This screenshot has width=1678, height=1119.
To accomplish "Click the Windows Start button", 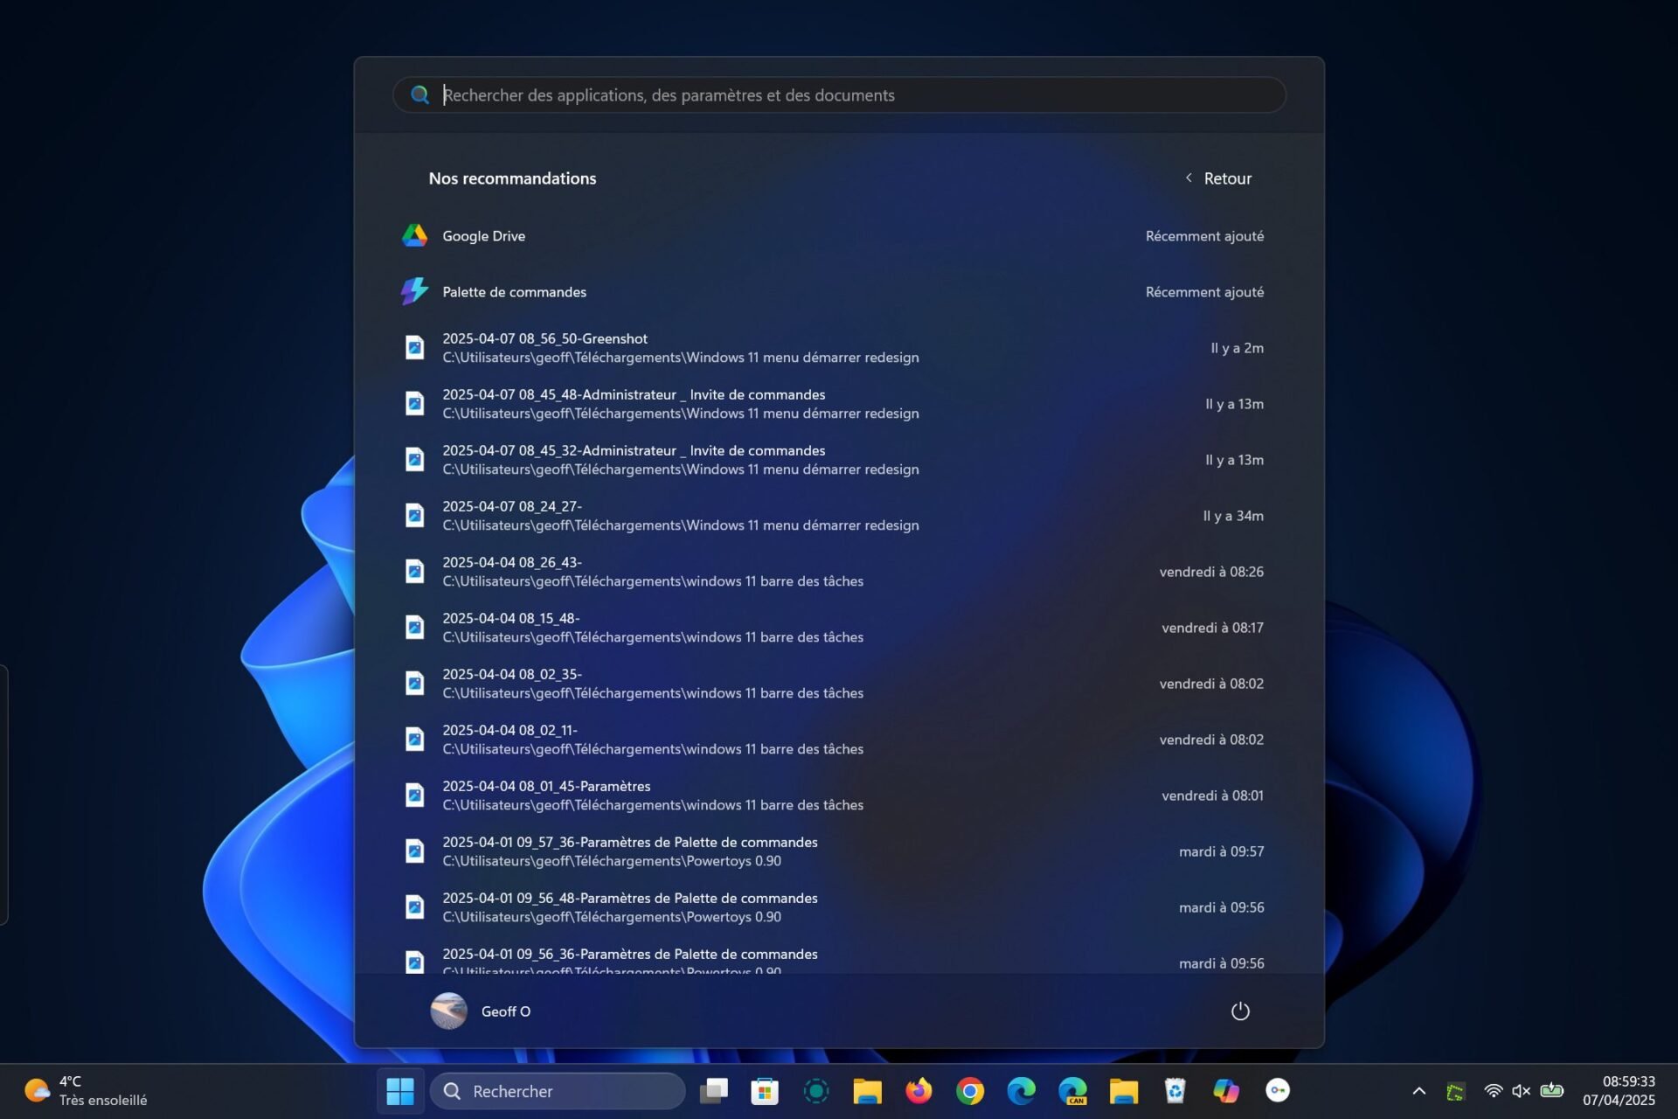I will point(400,1091).
